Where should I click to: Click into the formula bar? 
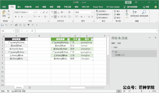tap(96, 31)
